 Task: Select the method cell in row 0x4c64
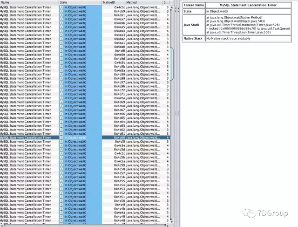(143, 122)
